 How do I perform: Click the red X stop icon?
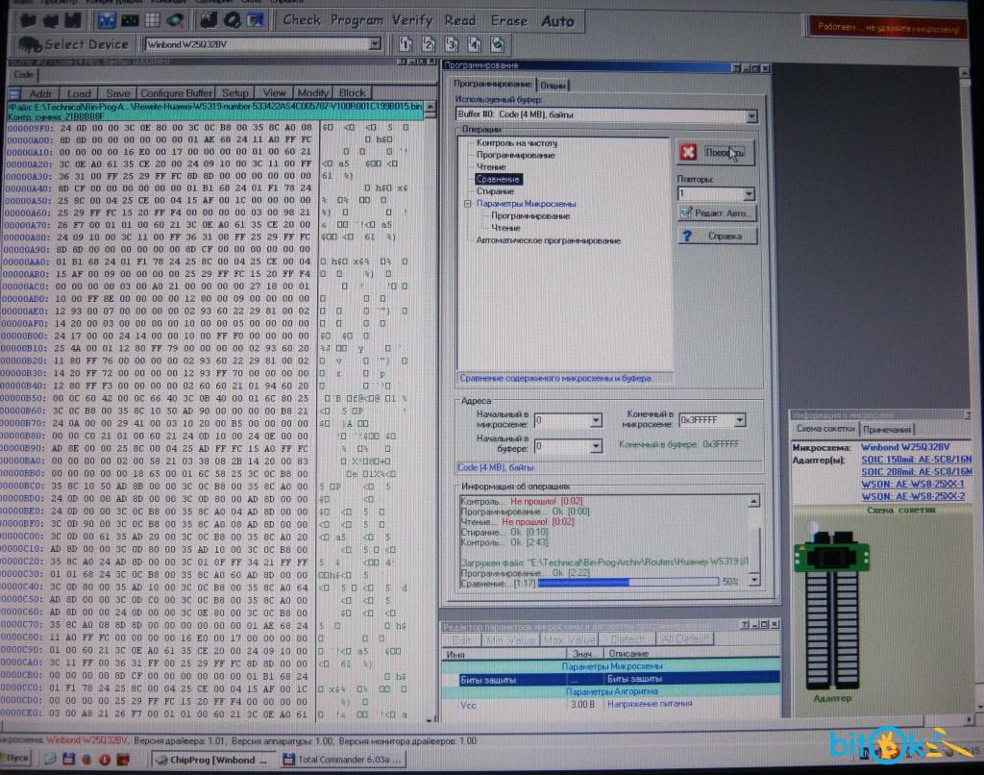tap(688, 152)
